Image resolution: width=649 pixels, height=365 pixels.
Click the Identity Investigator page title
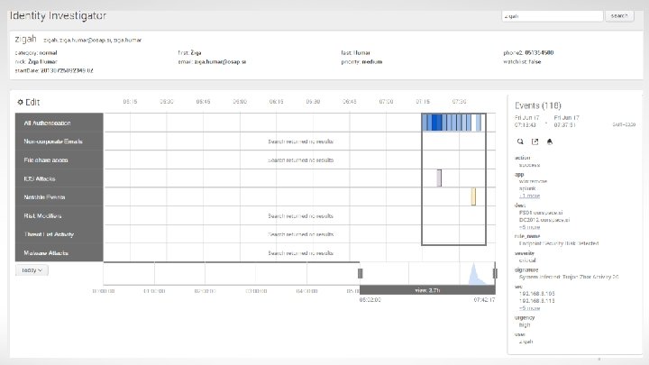[x=58, y=15]
